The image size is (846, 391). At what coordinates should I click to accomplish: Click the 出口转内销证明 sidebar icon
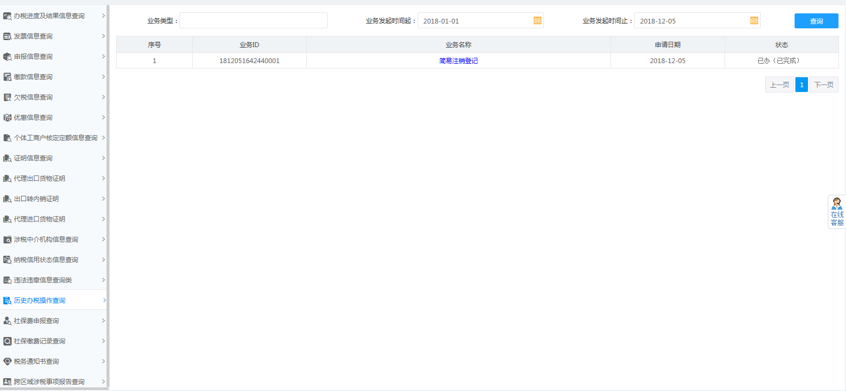7,199
